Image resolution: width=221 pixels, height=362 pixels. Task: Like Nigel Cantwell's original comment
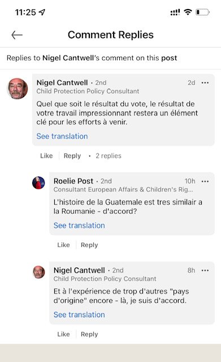[46, 156]
